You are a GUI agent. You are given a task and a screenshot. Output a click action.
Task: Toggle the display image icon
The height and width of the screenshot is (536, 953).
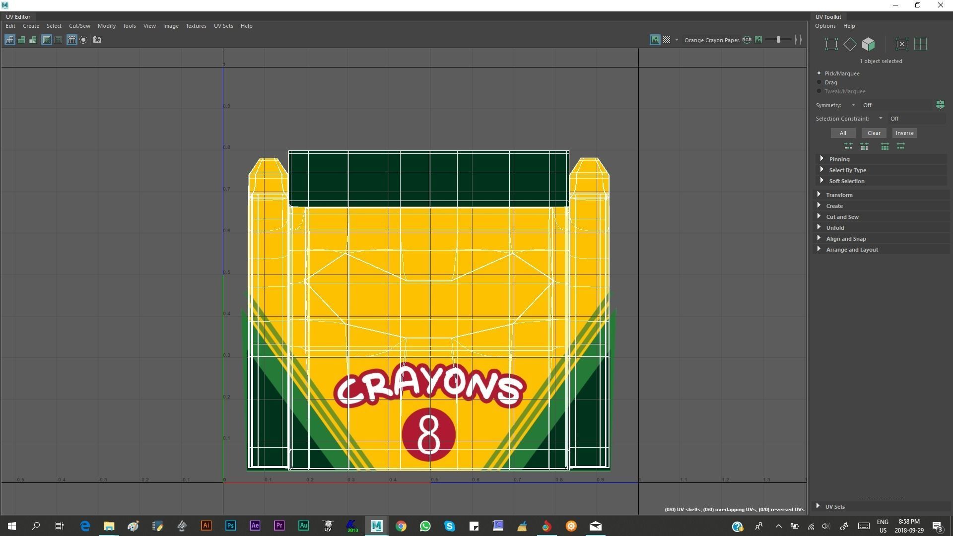point(655,40)
